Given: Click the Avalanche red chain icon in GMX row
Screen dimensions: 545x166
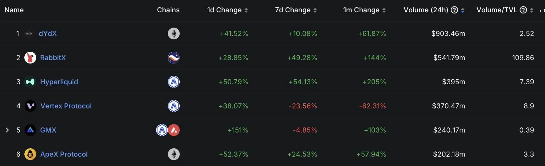Looking at the screenshot, I should click(174, 130).
